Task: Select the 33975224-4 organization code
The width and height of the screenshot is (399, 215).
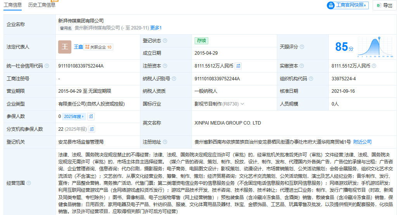Action: pyautogui.click(x=344, y=79)
